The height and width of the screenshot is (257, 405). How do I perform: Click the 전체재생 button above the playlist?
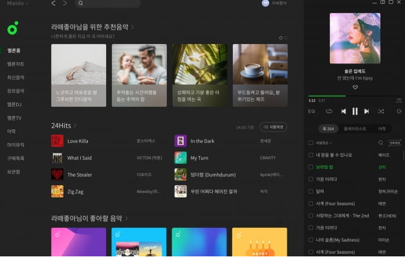click(395, 142)
